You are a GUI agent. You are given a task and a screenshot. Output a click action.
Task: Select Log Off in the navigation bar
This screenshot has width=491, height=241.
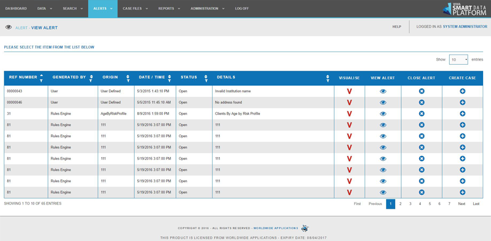click(x=242, y=8)
